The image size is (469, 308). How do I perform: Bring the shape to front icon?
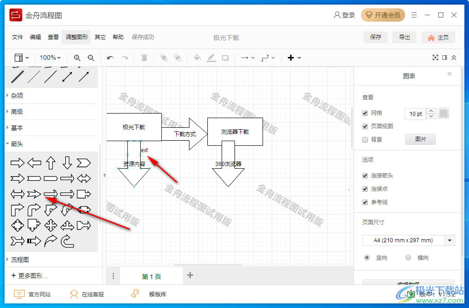[x=164, y=58]
